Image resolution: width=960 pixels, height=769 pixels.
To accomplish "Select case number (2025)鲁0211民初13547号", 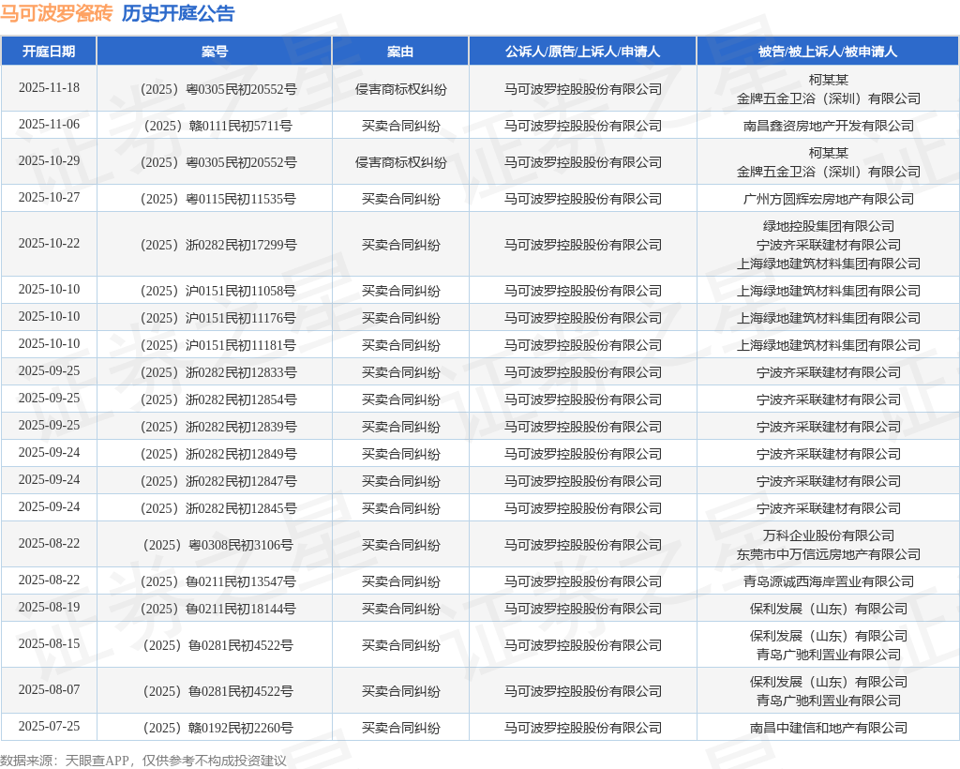I will tap(217, 581).
